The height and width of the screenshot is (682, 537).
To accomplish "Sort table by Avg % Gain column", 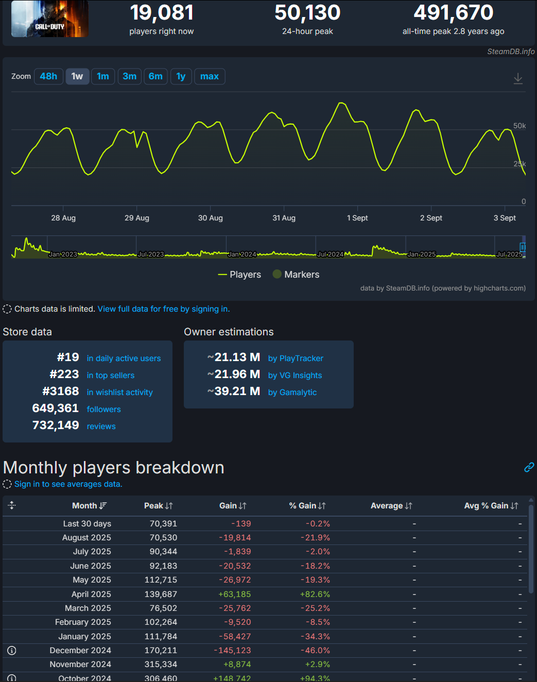I will pos(491,506).
